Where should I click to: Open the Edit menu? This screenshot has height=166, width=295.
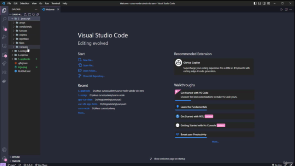15,3
